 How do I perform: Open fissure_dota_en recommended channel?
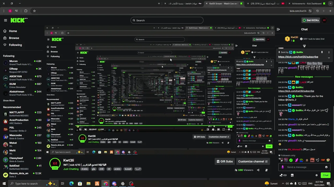(x=22, y=175)
